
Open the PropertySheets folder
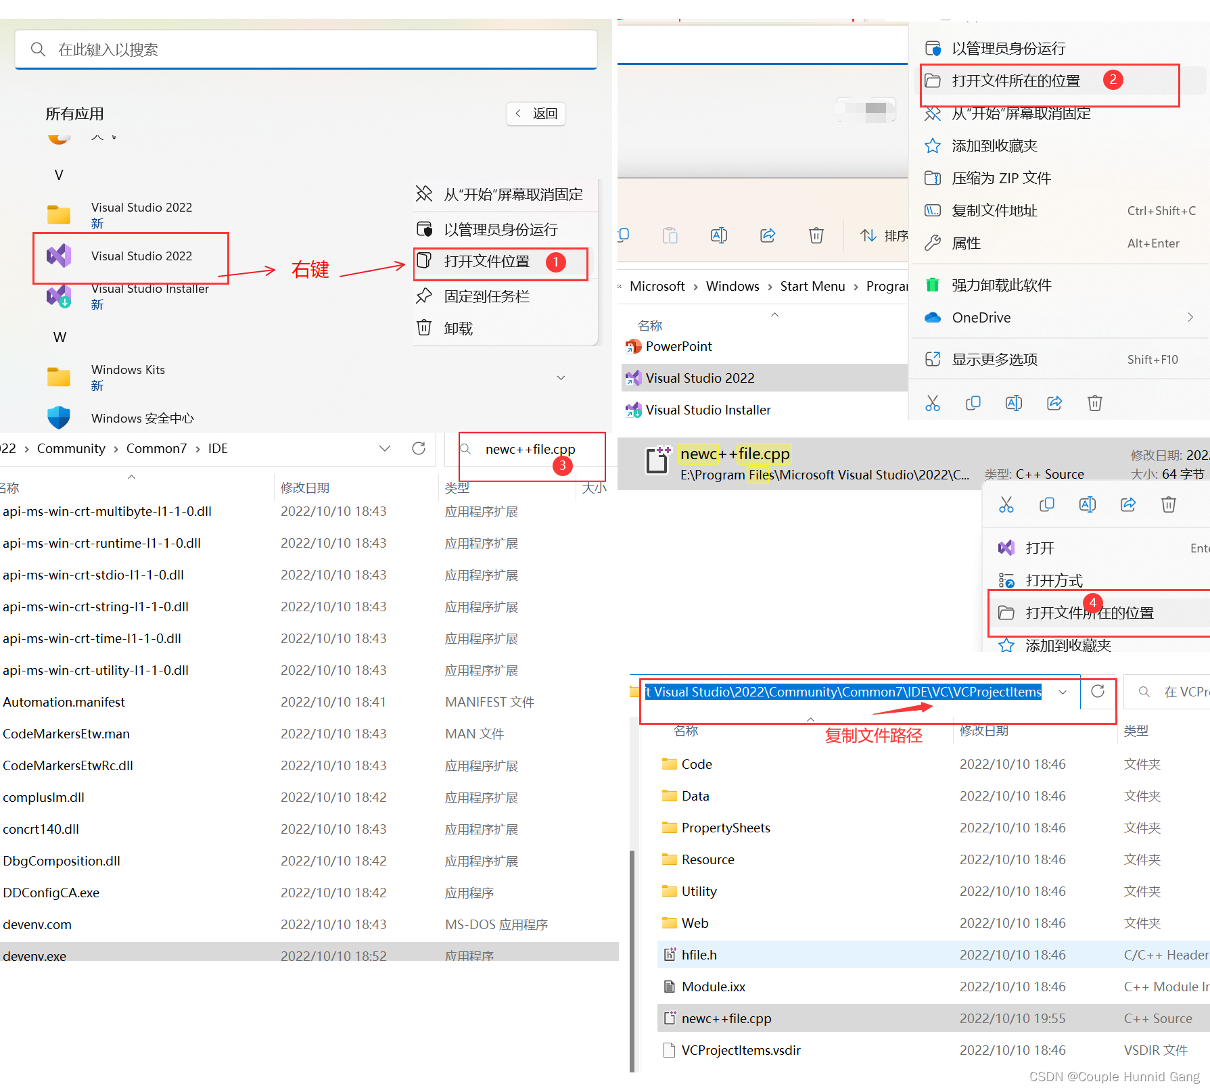point(933,828)
